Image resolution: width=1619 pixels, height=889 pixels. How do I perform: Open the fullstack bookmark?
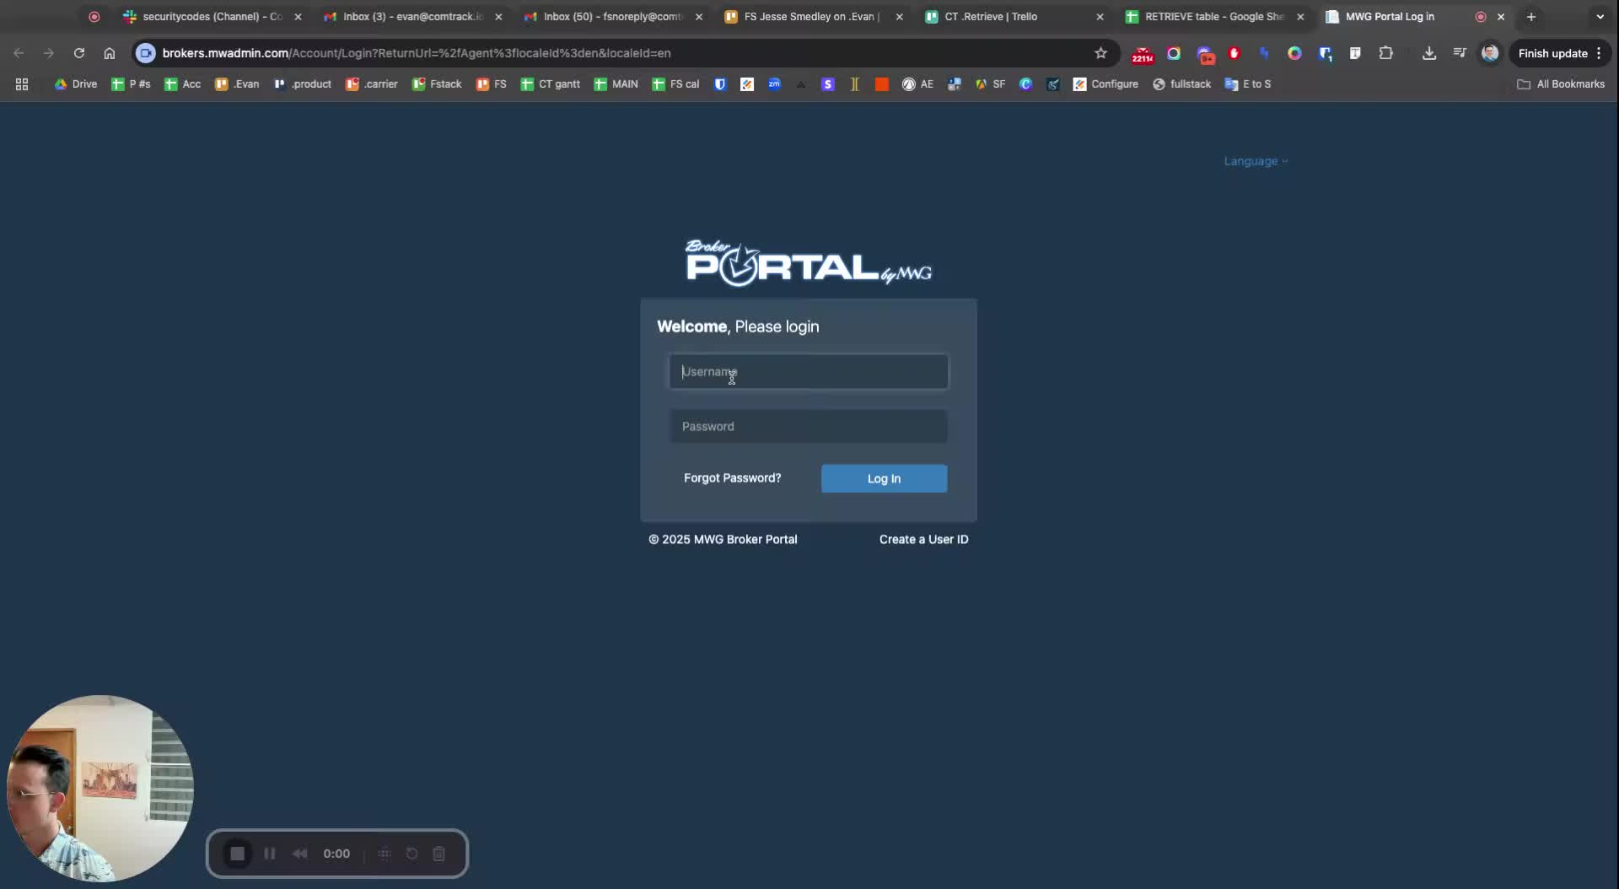point(1181,84)
